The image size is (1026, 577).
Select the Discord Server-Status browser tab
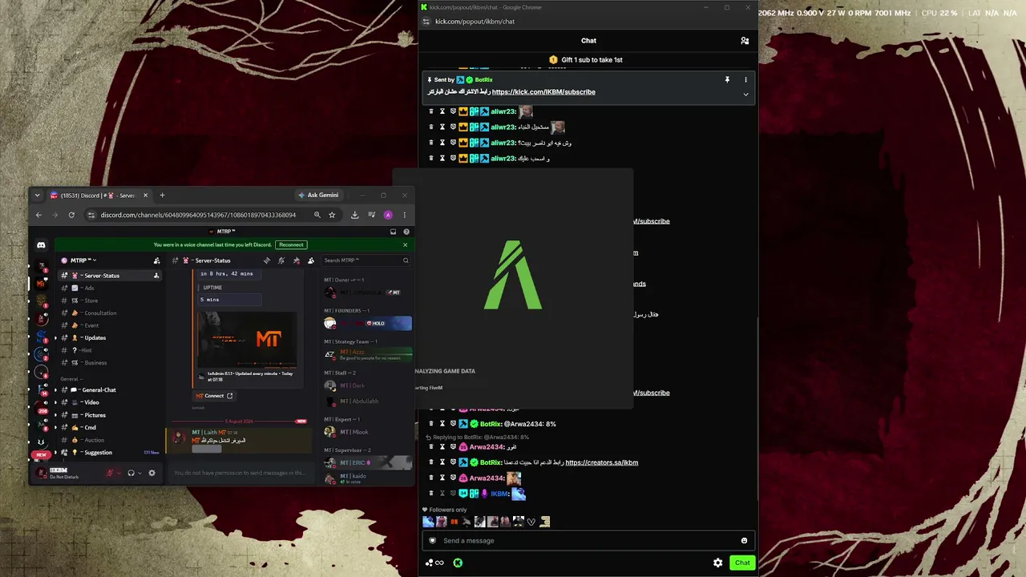coord(99,195)
